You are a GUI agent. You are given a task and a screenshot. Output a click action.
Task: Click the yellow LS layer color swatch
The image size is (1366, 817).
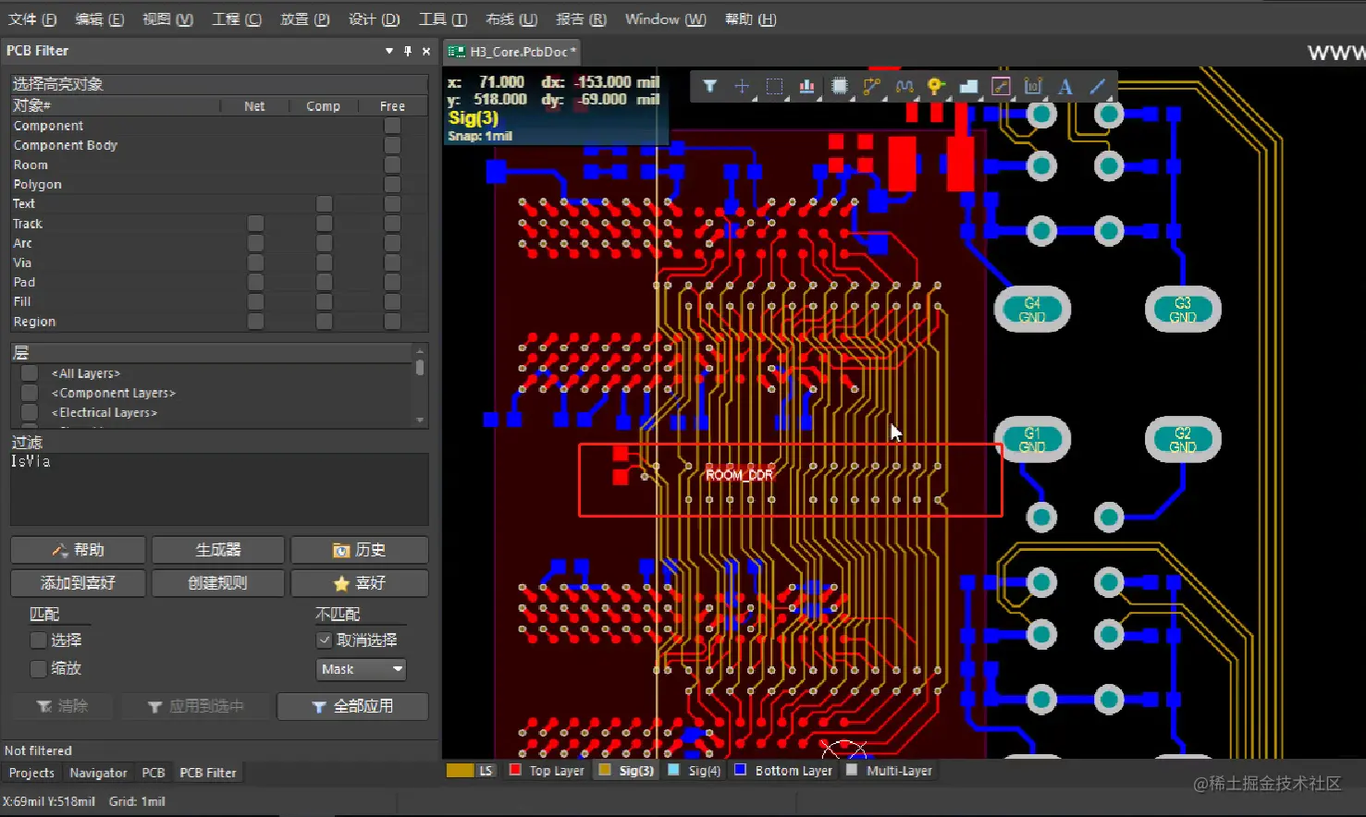459,769
